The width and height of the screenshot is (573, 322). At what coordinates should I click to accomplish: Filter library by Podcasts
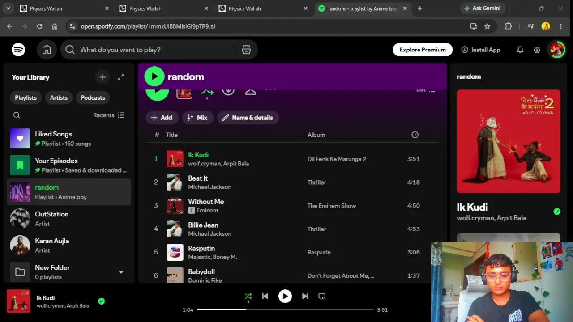pos(93,97)
